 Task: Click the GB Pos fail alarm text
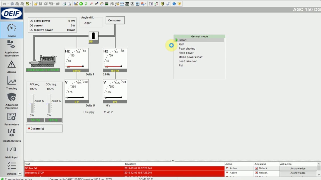point(31,168)
